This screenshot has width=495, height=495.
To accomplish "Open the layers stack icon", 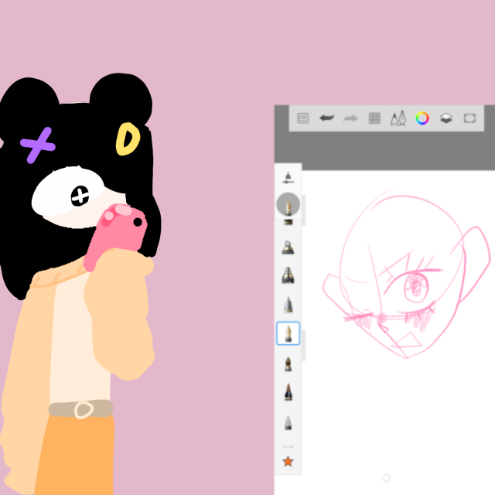I will click(446, 118).
